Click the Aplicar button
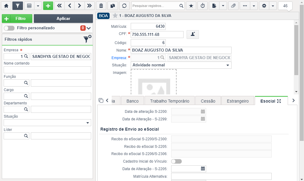The width and height of the screenshot is (304, 181). point(63,19)
